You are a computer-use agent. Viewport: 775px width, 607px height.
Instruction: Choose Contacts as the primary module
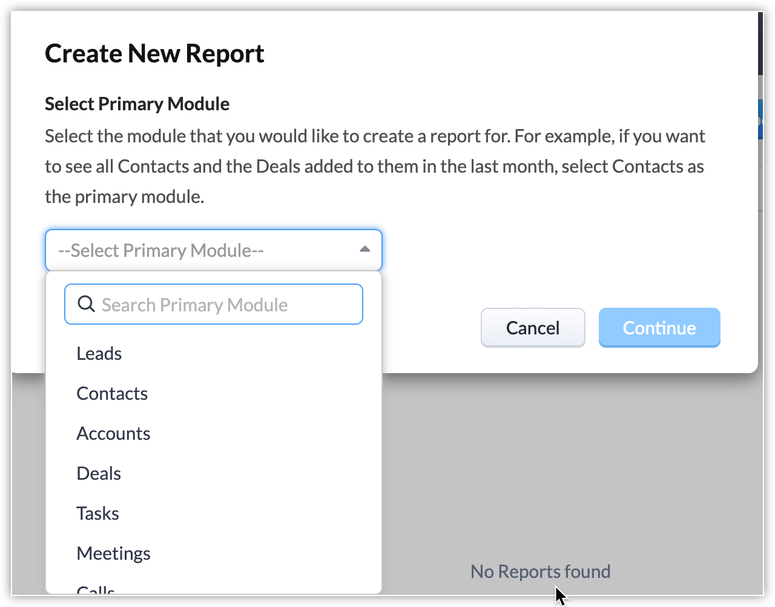112,393
